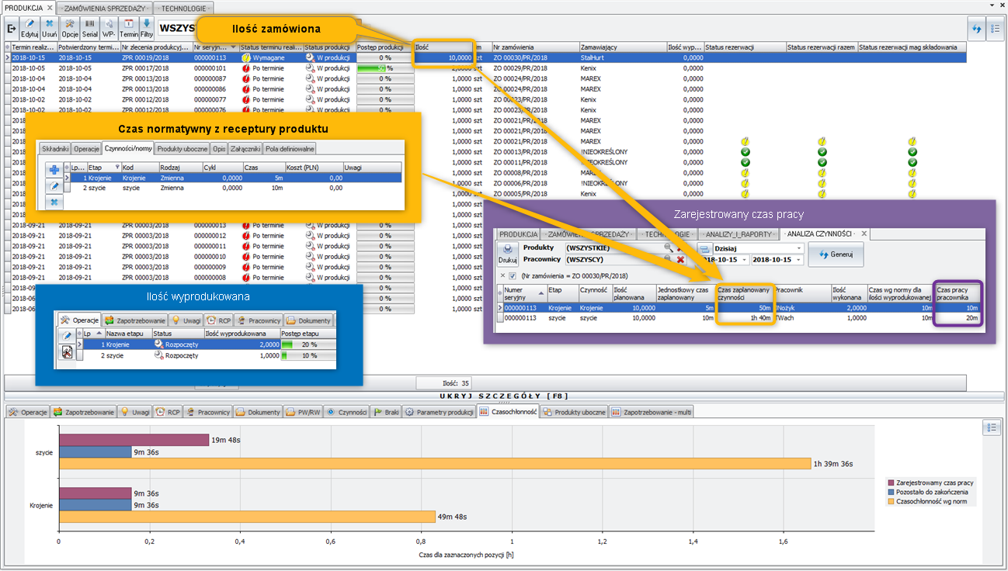Image resolution: width=1008 pixels, height=571 pixels.
Task: Uncheck the Nr zamówienia filter checkbox
Action: pos(513,275)
